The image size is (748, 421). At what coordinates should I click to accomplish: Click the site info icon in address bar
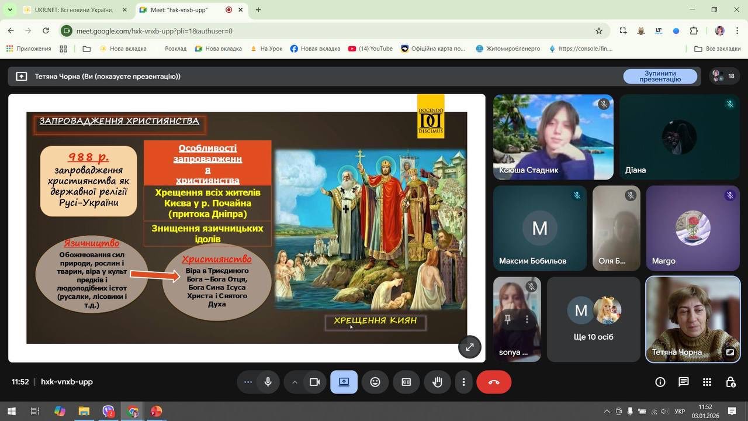(x=67, y=31)
